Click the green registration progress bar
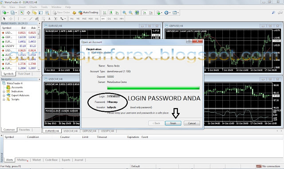 click(x=154, y=88)
